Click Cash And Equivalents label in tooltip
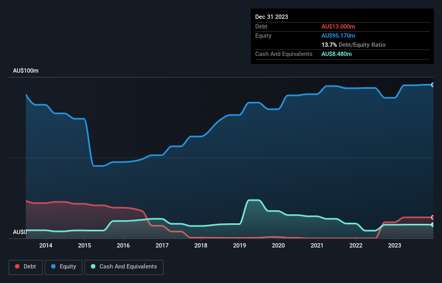Screen dimensions: 442x283 pos(284,54)
